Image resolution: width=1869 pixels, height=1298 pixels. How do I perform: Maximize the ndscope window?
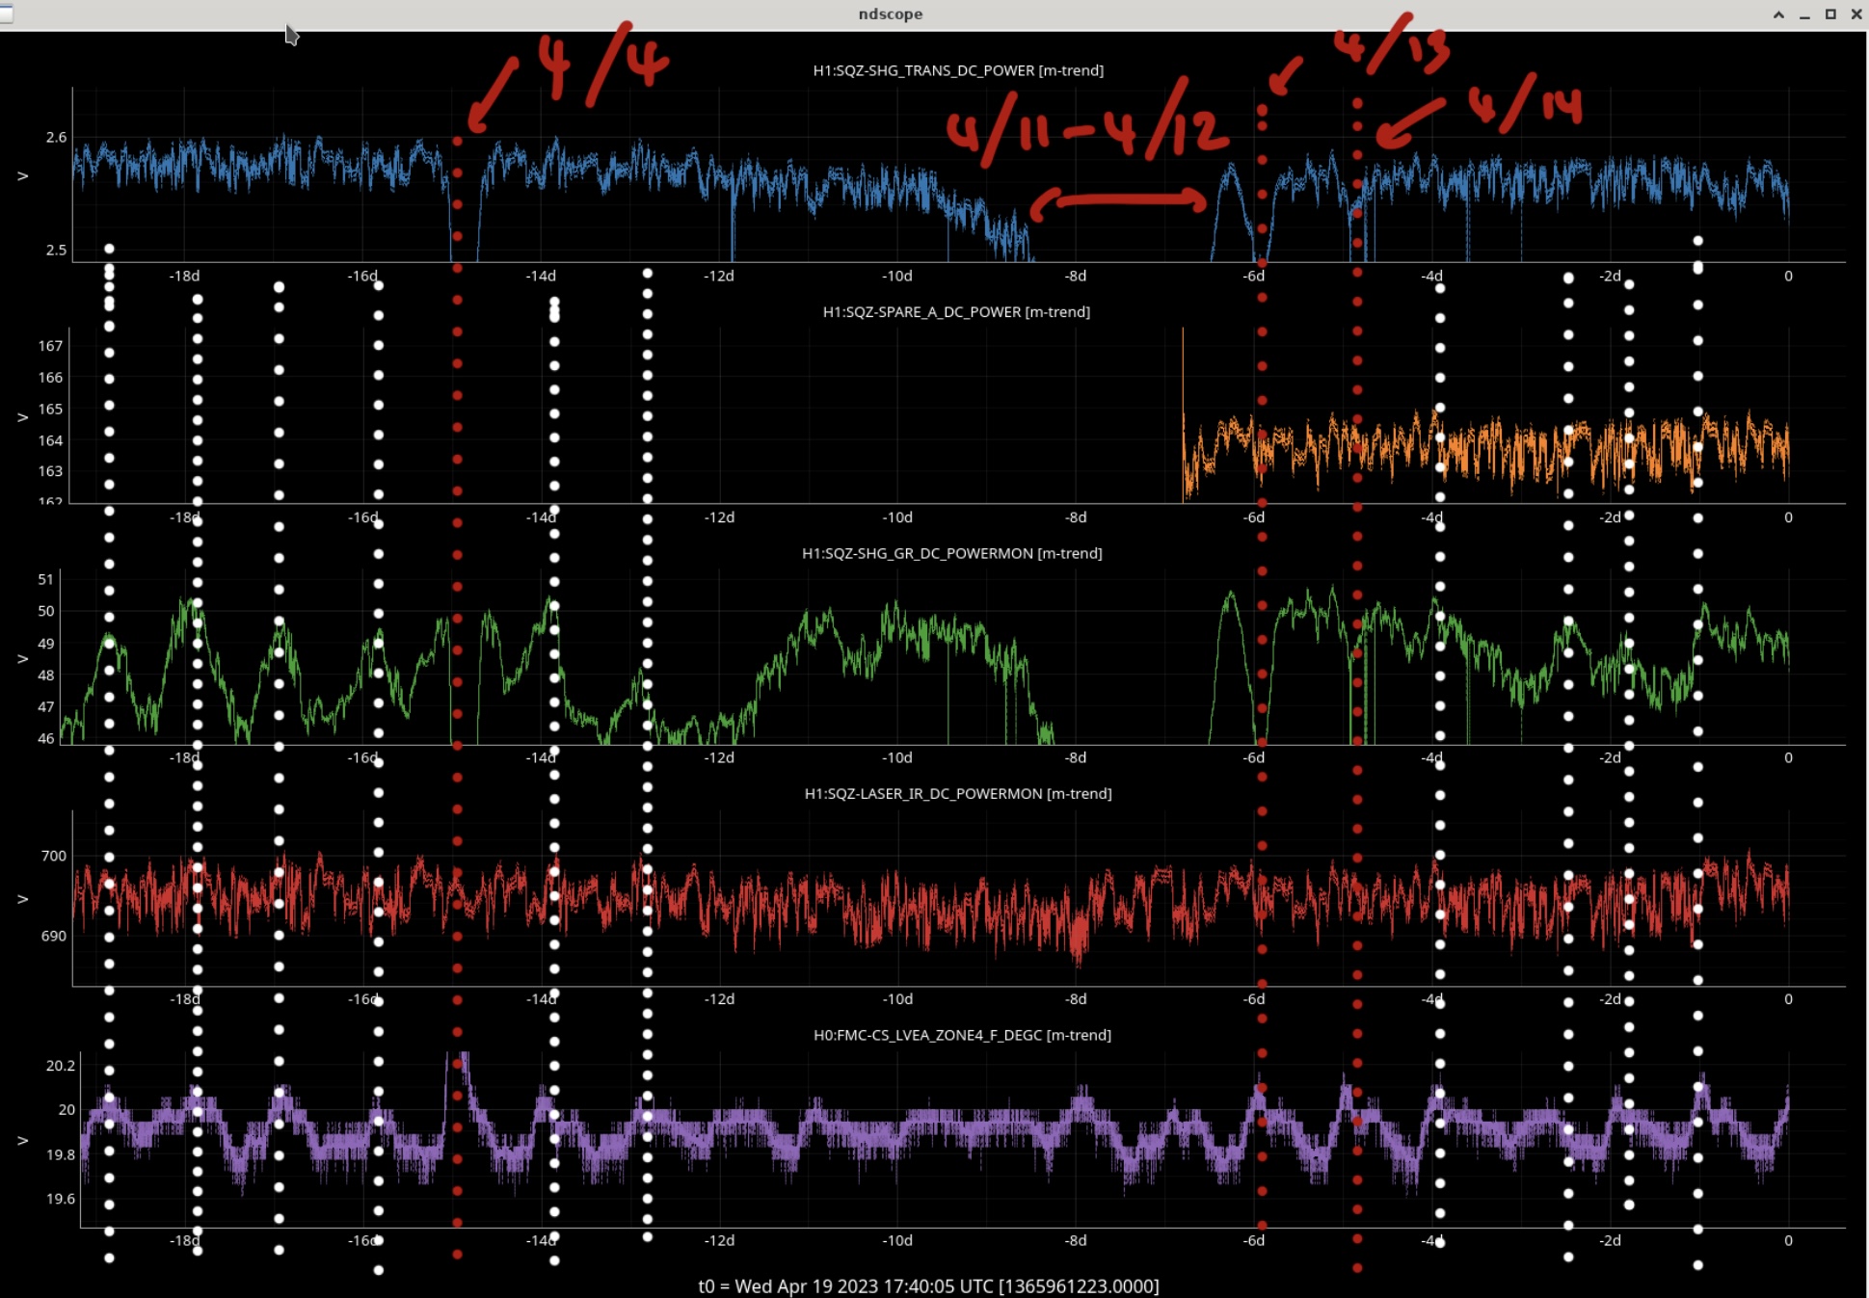(x=1830, y=14)
